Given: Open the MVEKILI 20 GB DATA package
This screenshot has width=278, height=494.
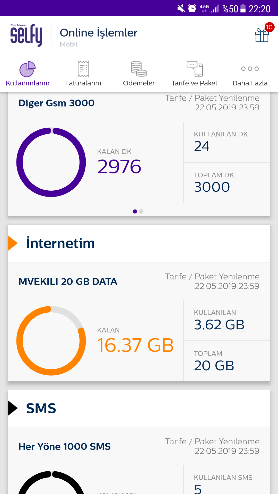Looking at the screenshot, I should [x=68, y=282].
